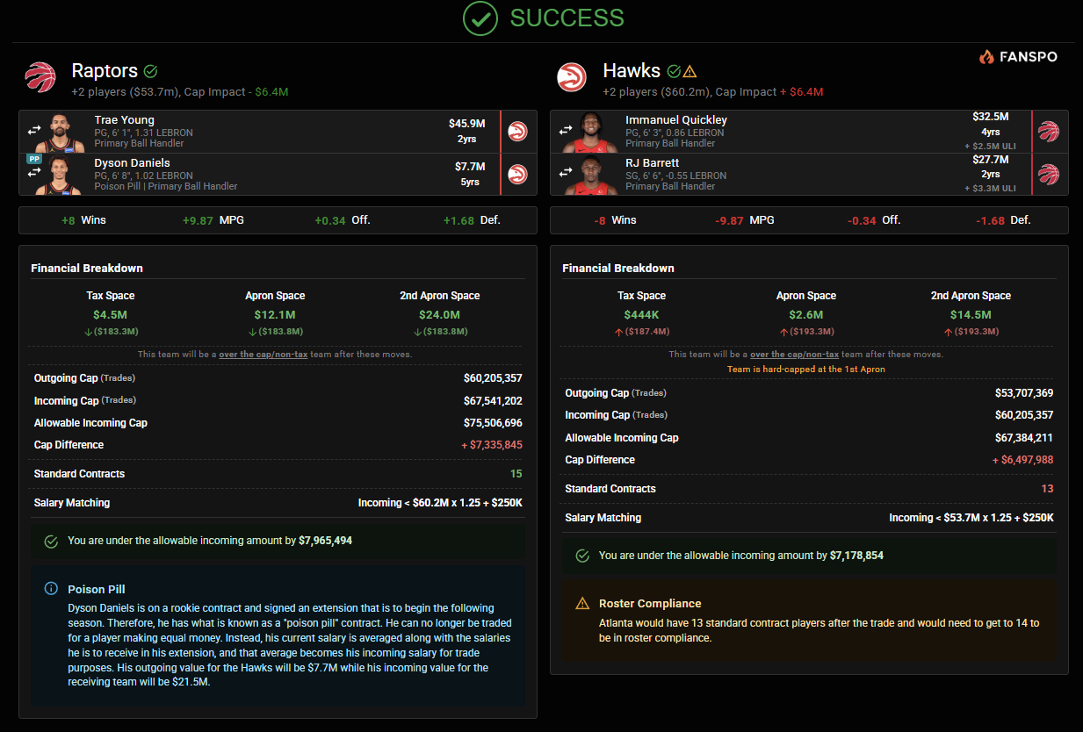The width and height of the screenshot is (1083, 732).
Task: Click Raptors logo at end of RJ Barrett row
Action: tap(1049, 174)
